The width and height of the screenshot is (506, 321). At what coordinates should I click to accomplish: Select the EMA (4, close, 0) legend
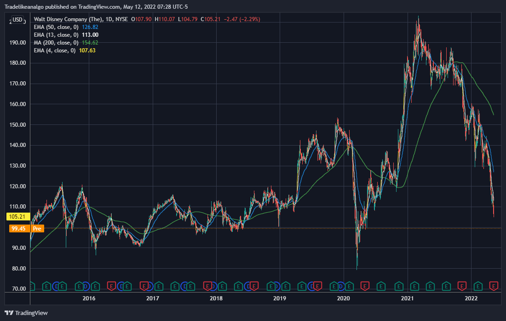point(55,50)
